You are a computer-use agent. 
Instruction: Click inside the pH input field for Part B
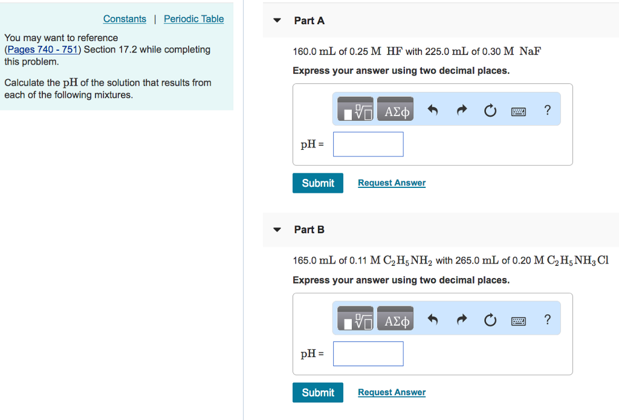tap(368, 354)
